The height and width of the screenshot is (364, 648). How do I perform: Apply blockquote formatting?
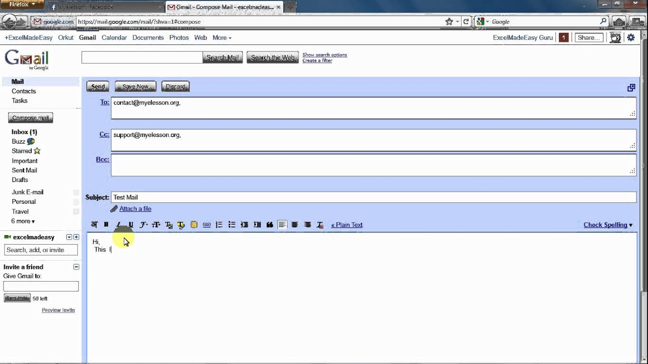pos(270,225)
